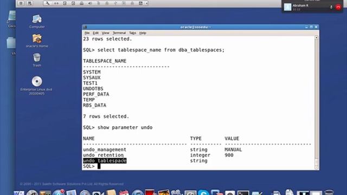Click the select tablespace_name query line

[x=153, y=50]
